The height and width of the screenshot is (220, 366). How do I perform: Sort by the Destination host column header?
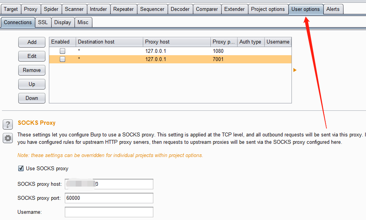coord(109,42)
